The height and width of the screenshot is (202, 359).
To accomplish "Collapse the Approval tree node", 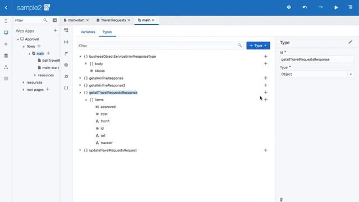I will (x=17, y=39).
